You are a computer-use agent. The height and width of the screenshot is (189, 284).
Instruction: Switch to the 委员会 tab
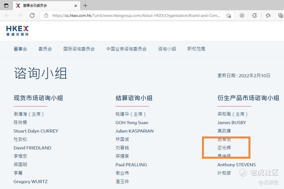(45, 49)
